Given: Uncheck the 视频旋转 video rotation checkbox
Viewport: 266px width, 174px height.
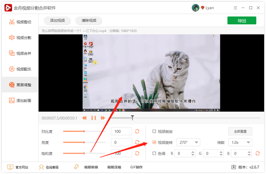Looking at the screenshot, I should pyautogui.click(x=154, y=142).
